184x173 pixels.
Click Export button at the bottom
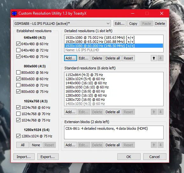(x=48, y=157)
